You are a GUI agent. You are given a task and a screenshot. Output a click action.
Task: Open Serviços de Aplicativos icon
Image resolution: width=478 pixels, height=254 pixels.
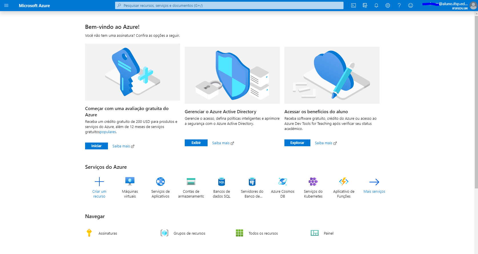[x=160, y=181]
